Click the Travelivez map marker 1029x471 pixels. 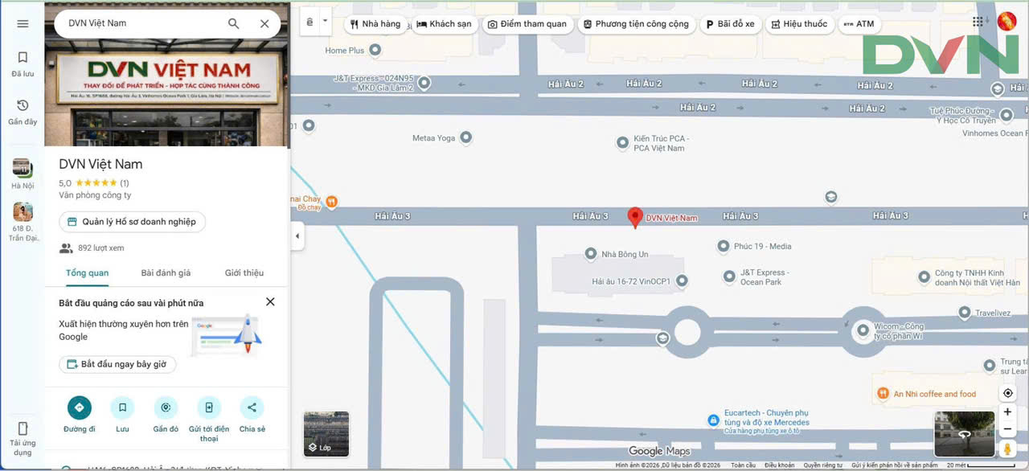tap(964, 313)
